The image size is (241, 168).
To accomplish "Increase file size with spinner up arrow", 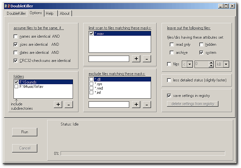I will [x=211, y=63].
